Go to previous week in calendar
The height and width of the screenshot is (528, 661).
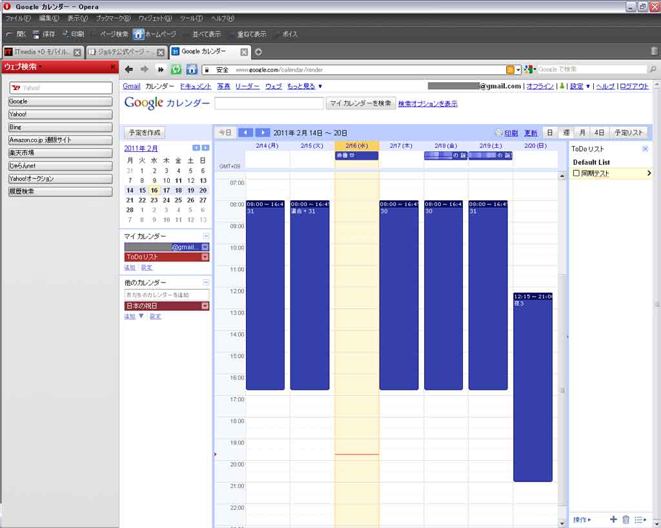(245, 132)
